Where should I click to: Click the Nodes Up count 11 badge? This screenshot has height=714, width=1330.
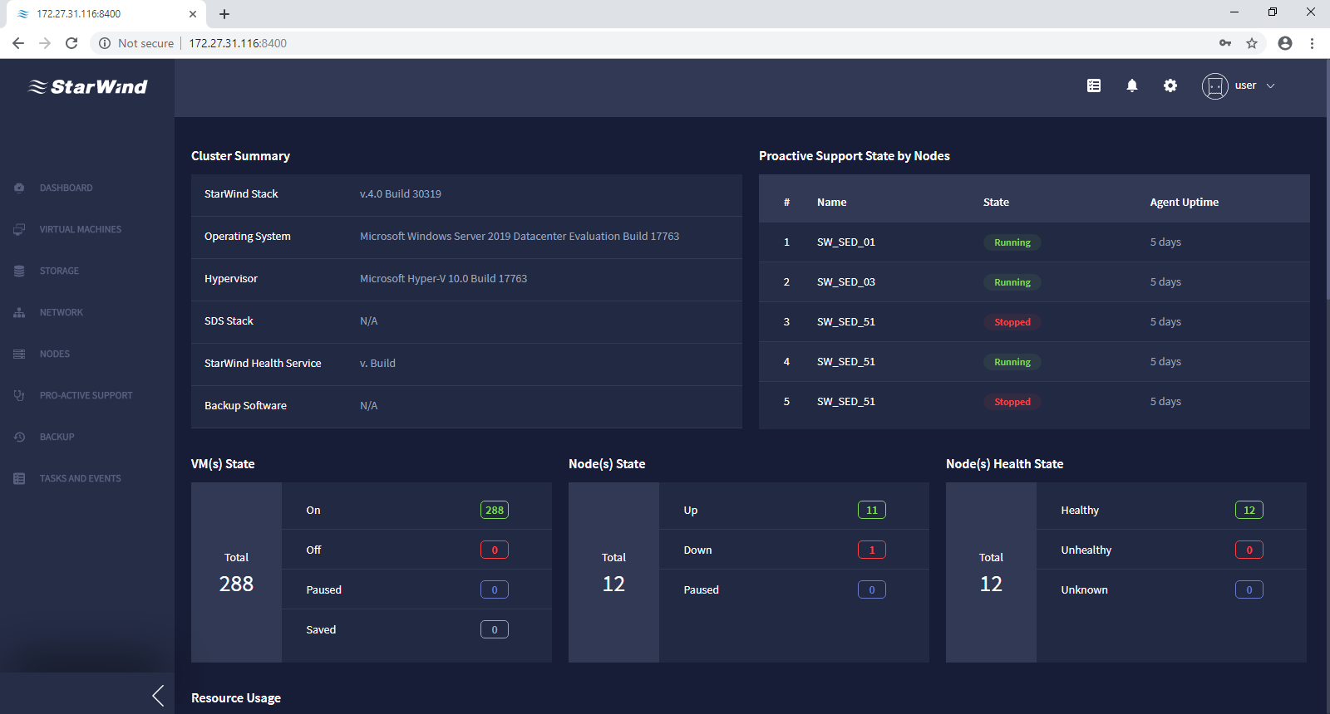(x=872, y=510)
